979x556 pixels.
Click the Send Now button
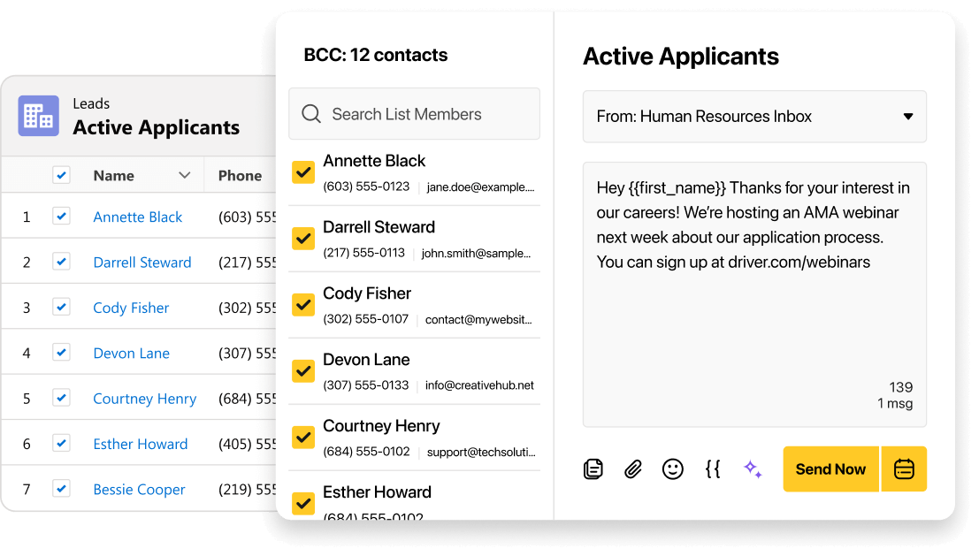830,468
